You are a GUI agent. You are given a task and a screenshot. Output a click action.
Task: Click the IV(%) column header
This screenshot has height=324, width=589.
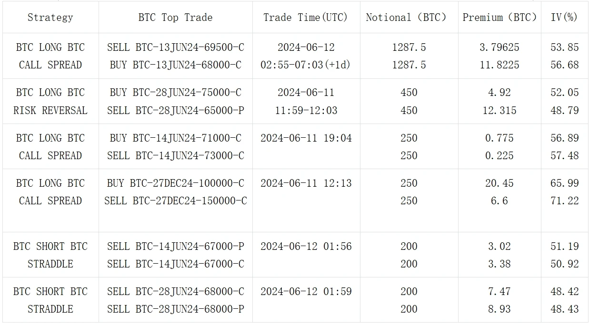point(564,18)
